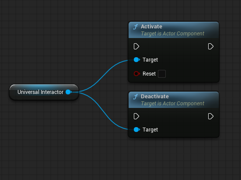Click the Deactivate node input execution pin
241x180 pixels.
136,116
